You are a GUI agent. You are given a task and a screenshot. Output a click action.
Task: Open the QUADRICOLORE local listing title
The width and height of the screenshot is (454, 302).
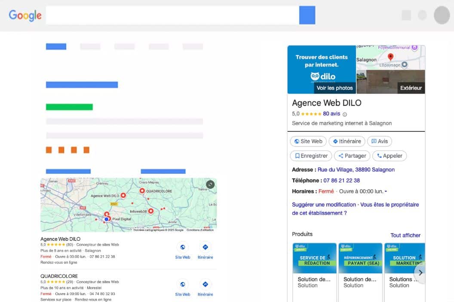pos(59,276)
